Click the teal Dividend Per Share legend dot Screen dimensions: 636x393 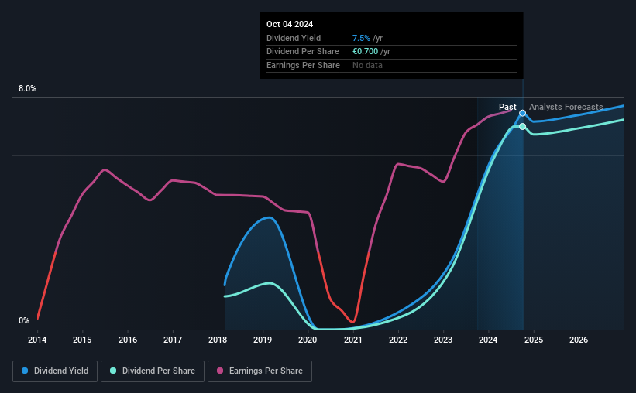(113, 371)
